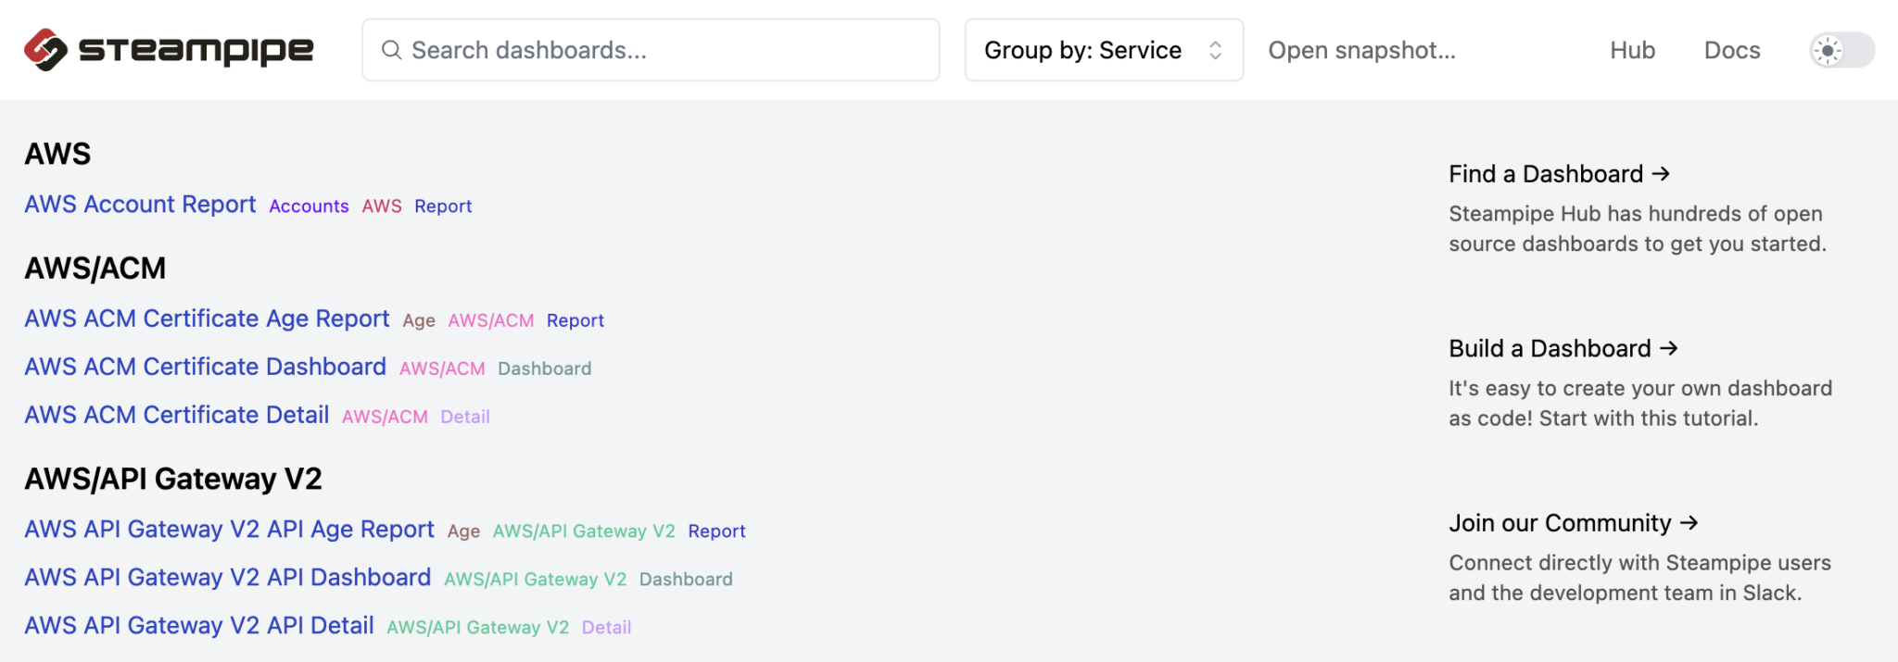Open AWS API Gateway V2 API Dashboard
Viewport: 1898px width, 662px height.
(227, 578)
